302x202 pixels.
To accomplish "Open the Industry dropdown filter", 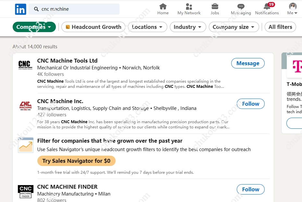I will tap(188, 27).
